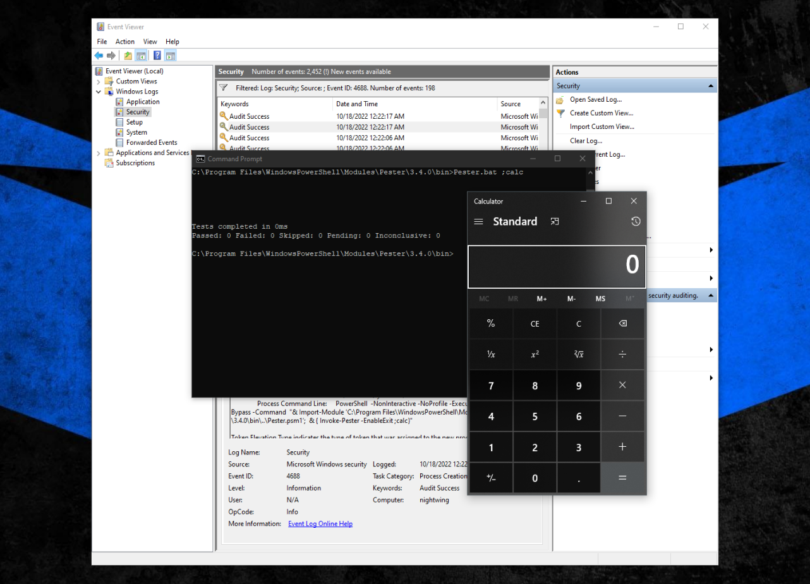Click the square root key
Viewport: 810px width, 584px height.
pos(578,355)
